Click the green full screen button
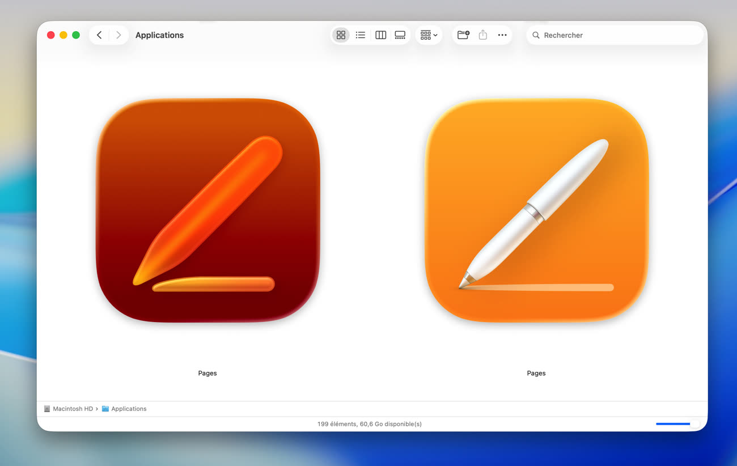This screenshot has width=737, height=466. pyautogui.click(x=76, y=35)
